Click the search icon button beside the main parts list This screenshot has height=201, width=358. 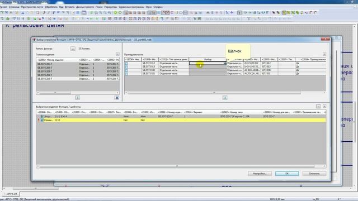[x=117, y=98]
